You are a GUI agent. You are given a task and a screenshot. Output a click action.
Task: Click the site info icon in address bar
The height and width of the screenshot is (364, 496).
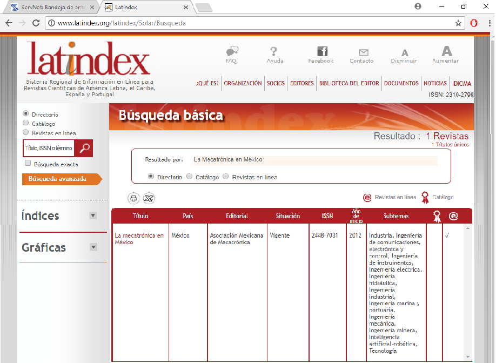pos(51,23)
